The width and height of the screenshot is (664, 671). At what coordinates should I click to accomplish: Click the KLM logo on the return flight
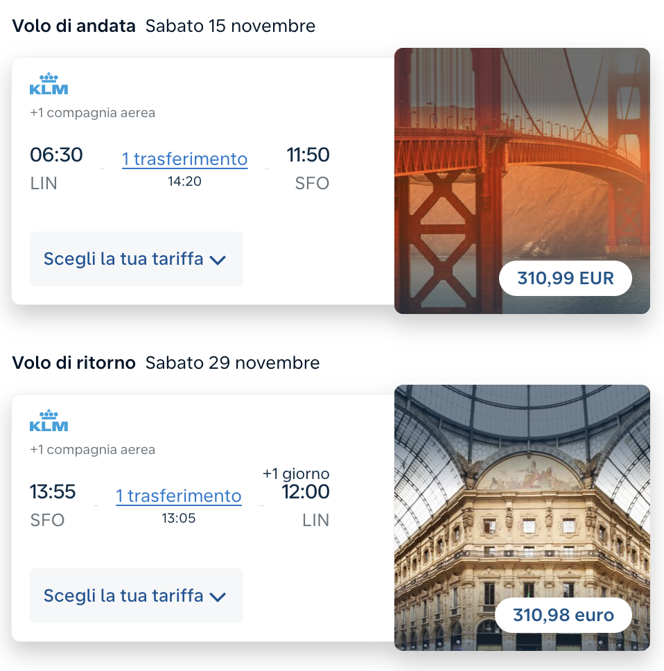[49, 421]
